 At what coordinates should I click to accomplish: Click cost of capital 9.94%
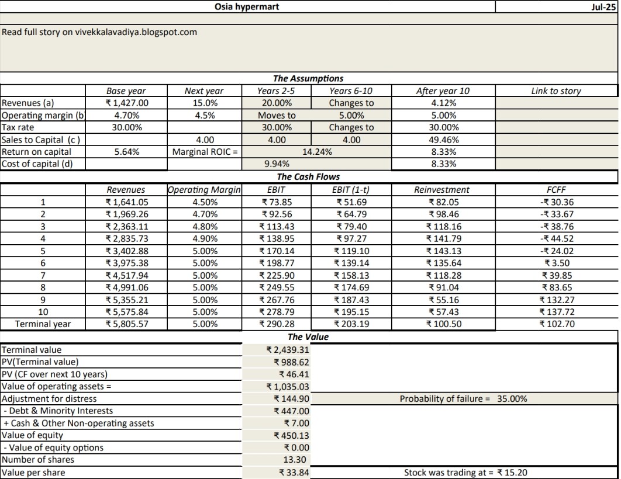point(277,164)
